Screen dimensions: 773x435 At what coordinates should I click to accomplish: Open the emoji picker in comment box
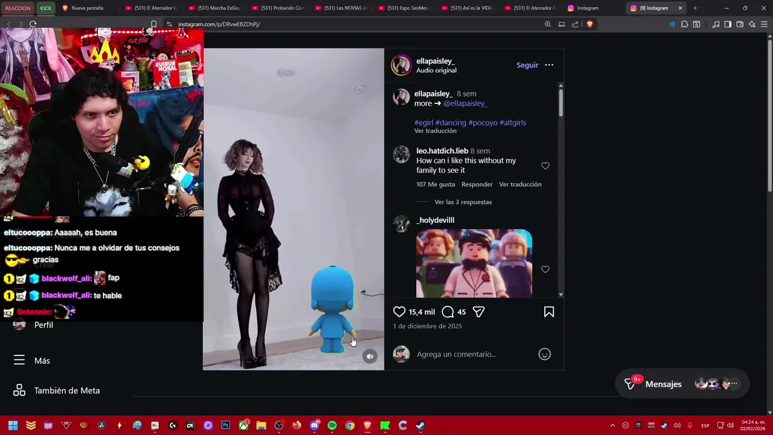[x=545, y=354]
